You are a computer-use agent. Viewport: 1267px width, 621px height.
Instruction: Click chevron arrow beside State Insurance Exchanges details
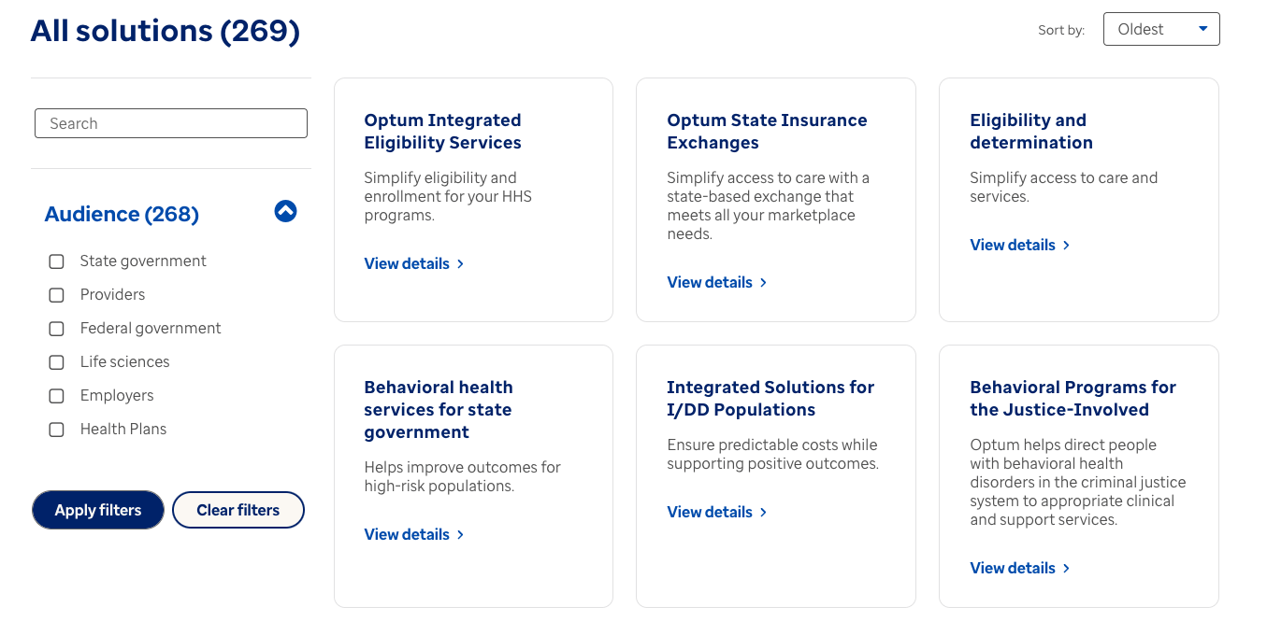pos(763,283)
